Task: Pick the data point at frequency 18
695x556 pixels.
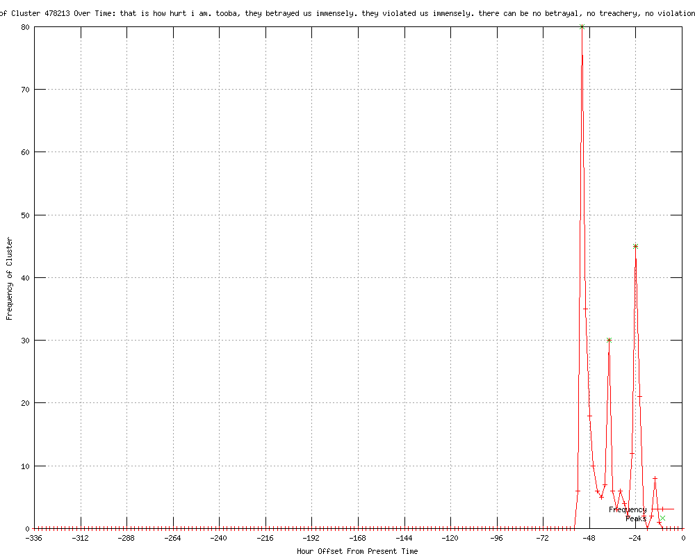Action: [589, 416]
